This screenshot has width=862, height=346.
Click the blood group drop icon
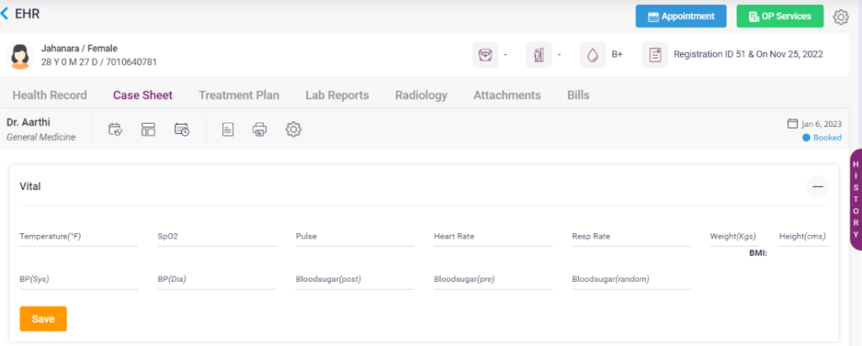tap(593, 55)
